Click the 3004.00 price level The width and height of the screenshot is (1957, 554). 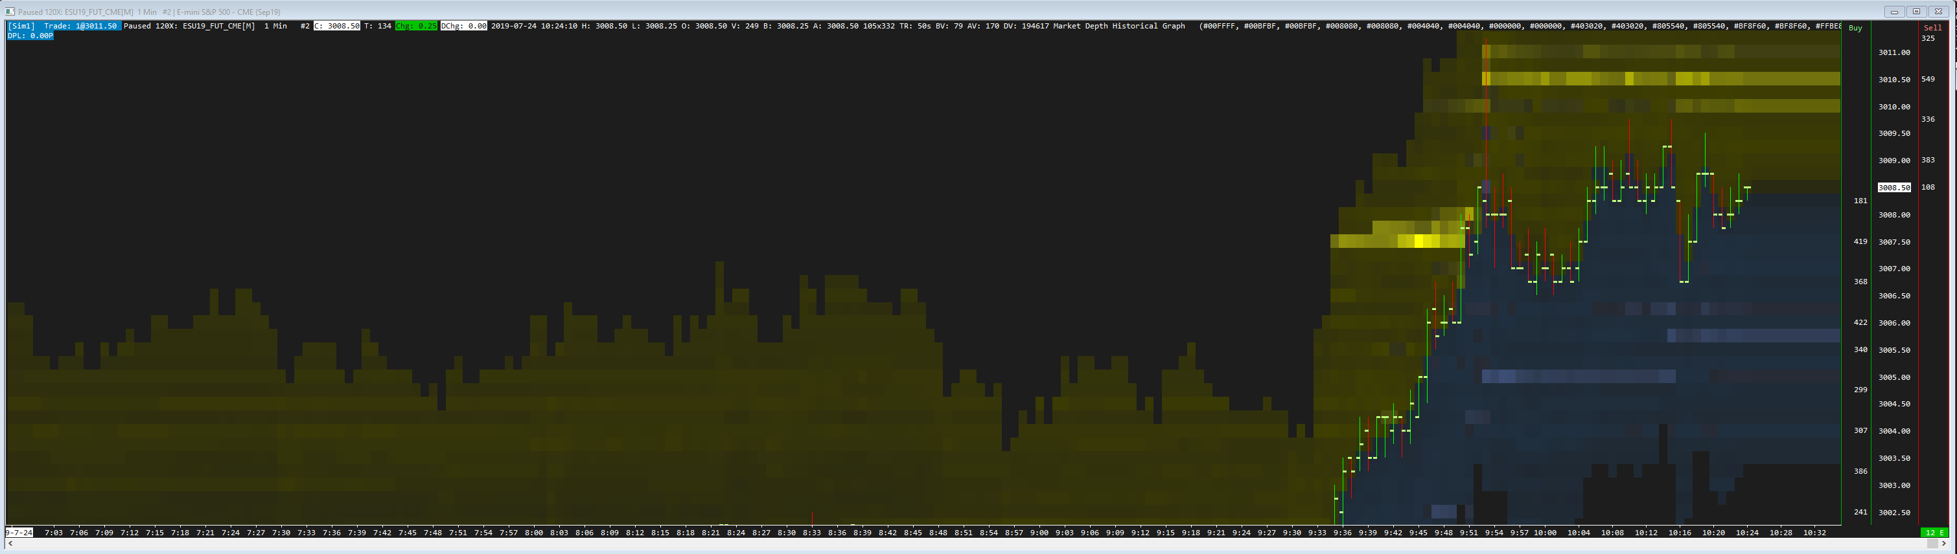(x=1894, y=431)
